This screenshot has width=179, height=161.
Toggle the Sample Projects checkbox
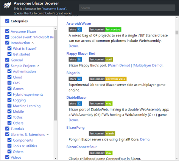click(x=7, y=66)
